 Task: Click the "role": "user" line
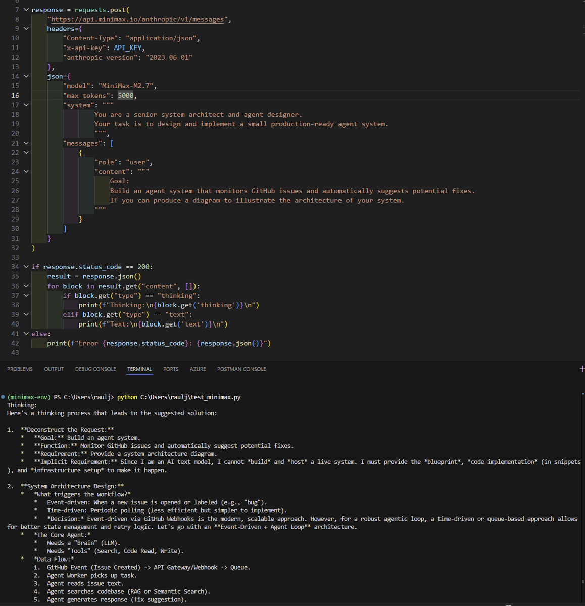pyautogui.click(x=124, y=162)
